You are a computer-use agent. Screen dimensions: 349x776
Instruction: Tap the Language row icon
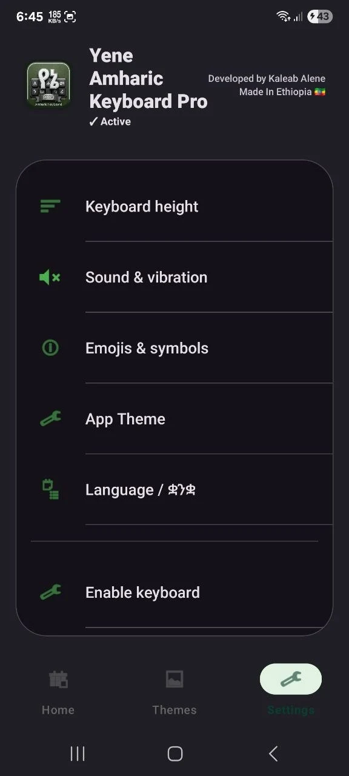(x=50, y=490)
